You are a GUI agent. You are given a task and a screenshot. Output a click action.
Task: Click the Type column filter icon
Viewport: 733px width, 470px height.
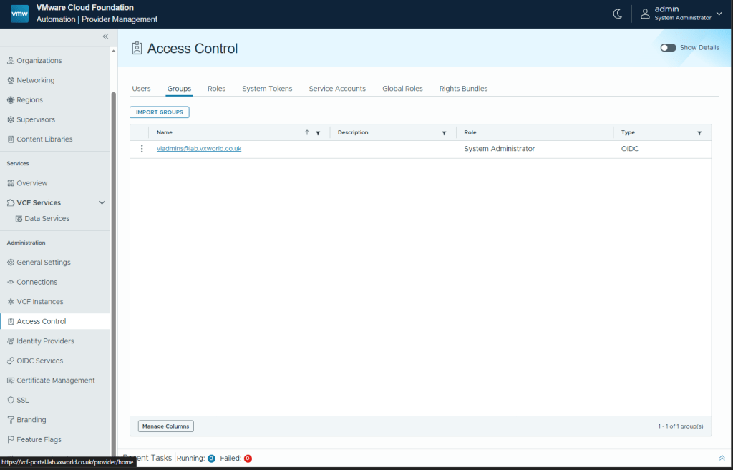[x=699, y=133]
